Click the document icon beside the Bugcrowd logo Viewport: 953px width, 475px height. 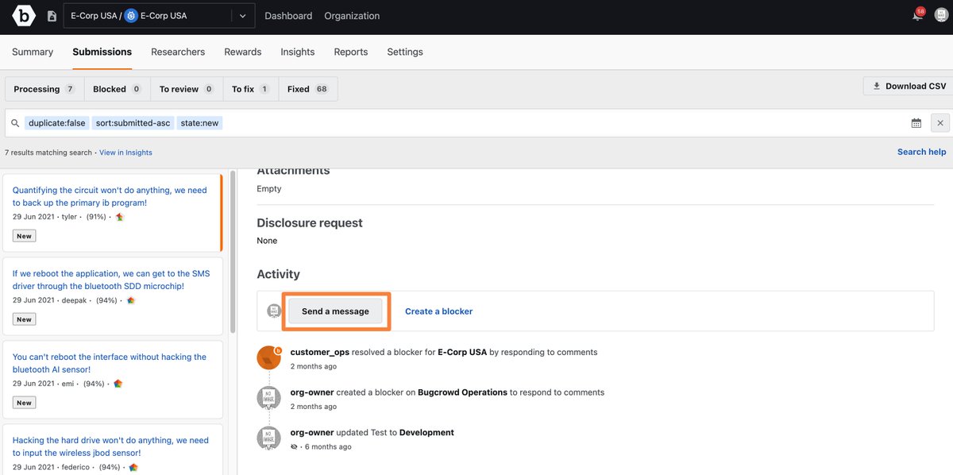tap(50, 15)
